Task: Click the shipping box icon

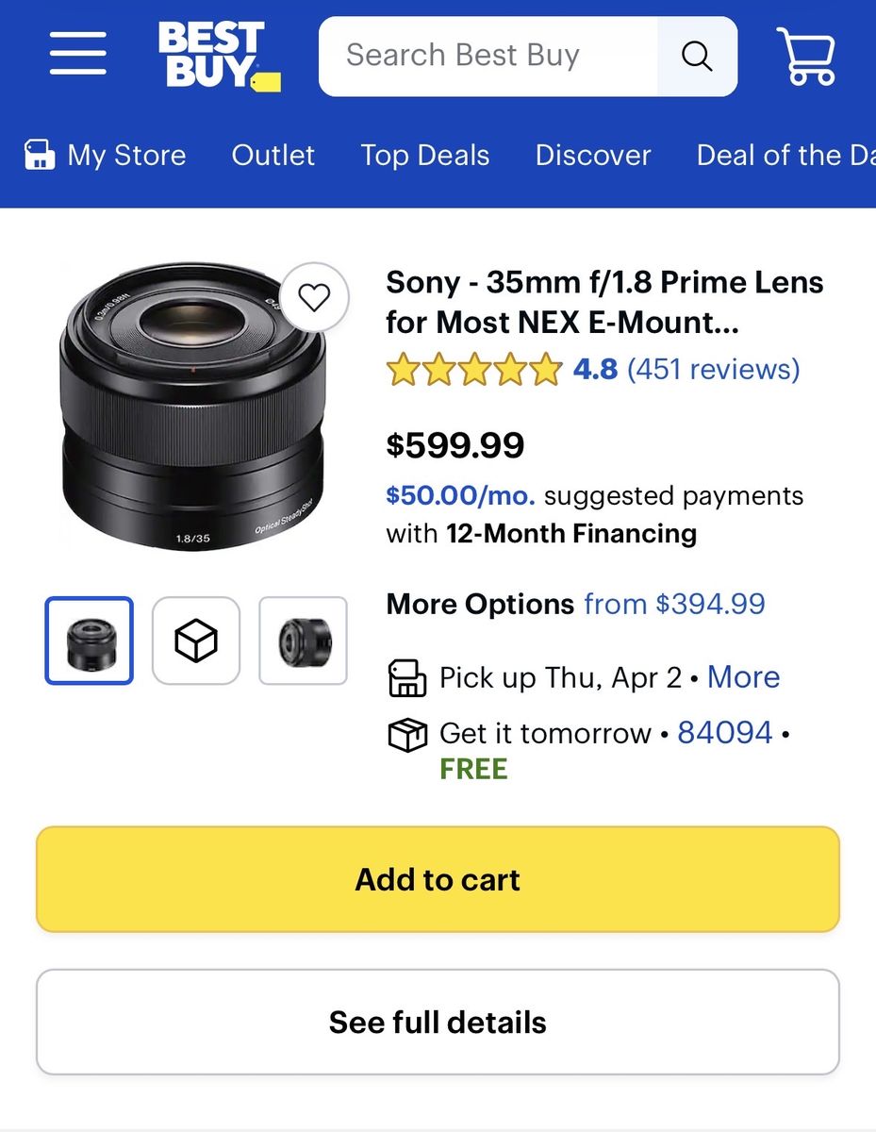Action: pyautogui.click(x=407, y=734)
